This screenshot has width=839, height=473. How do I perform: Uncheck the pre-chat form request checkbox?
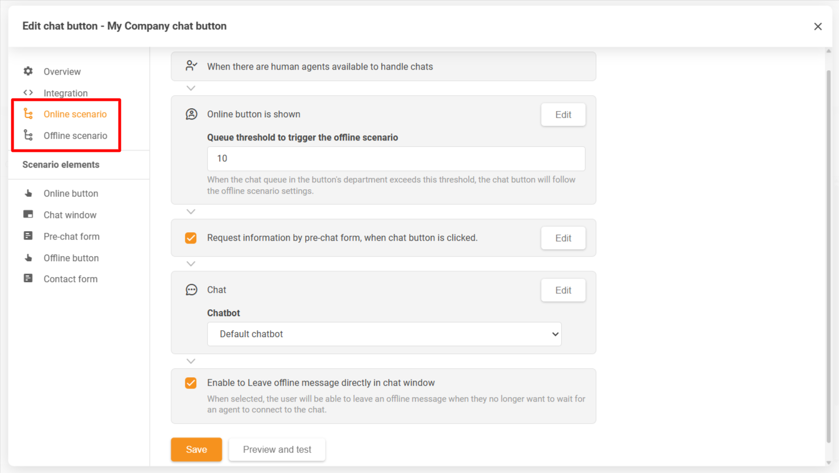coord(191,238)
